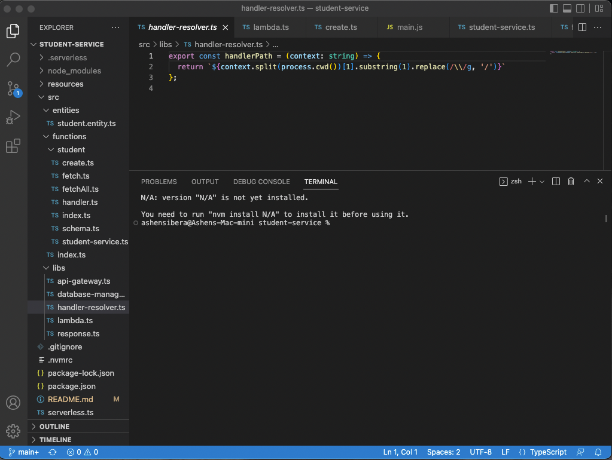Image resolution: width=612 pixels, height=460 pixels.
Task: Open the PROBLEMS panel tab
Action: [x=159, y=182]
